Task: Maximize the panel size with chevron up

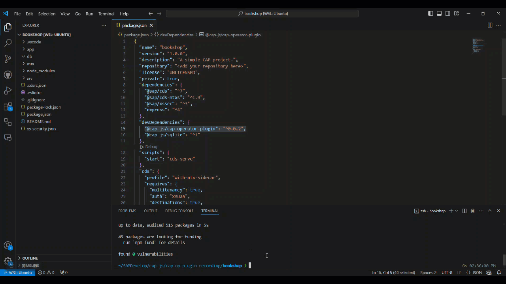Action: [490, 211]
